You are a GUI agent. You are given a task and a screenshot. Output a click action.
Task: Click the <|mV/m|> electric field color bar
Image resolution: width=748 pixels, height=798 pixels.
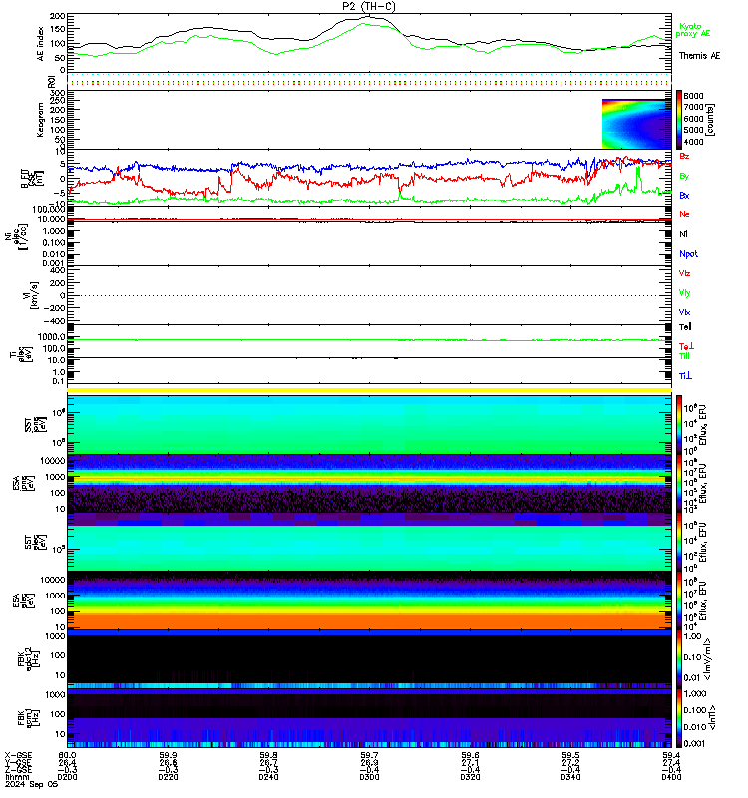[x=679, y=659]
